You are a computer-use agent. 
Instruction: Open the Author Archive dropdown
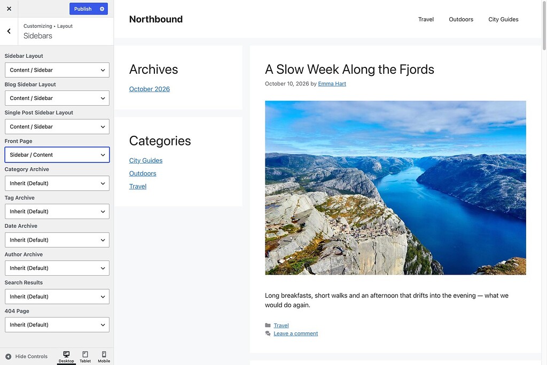click(x=57, y=268)
